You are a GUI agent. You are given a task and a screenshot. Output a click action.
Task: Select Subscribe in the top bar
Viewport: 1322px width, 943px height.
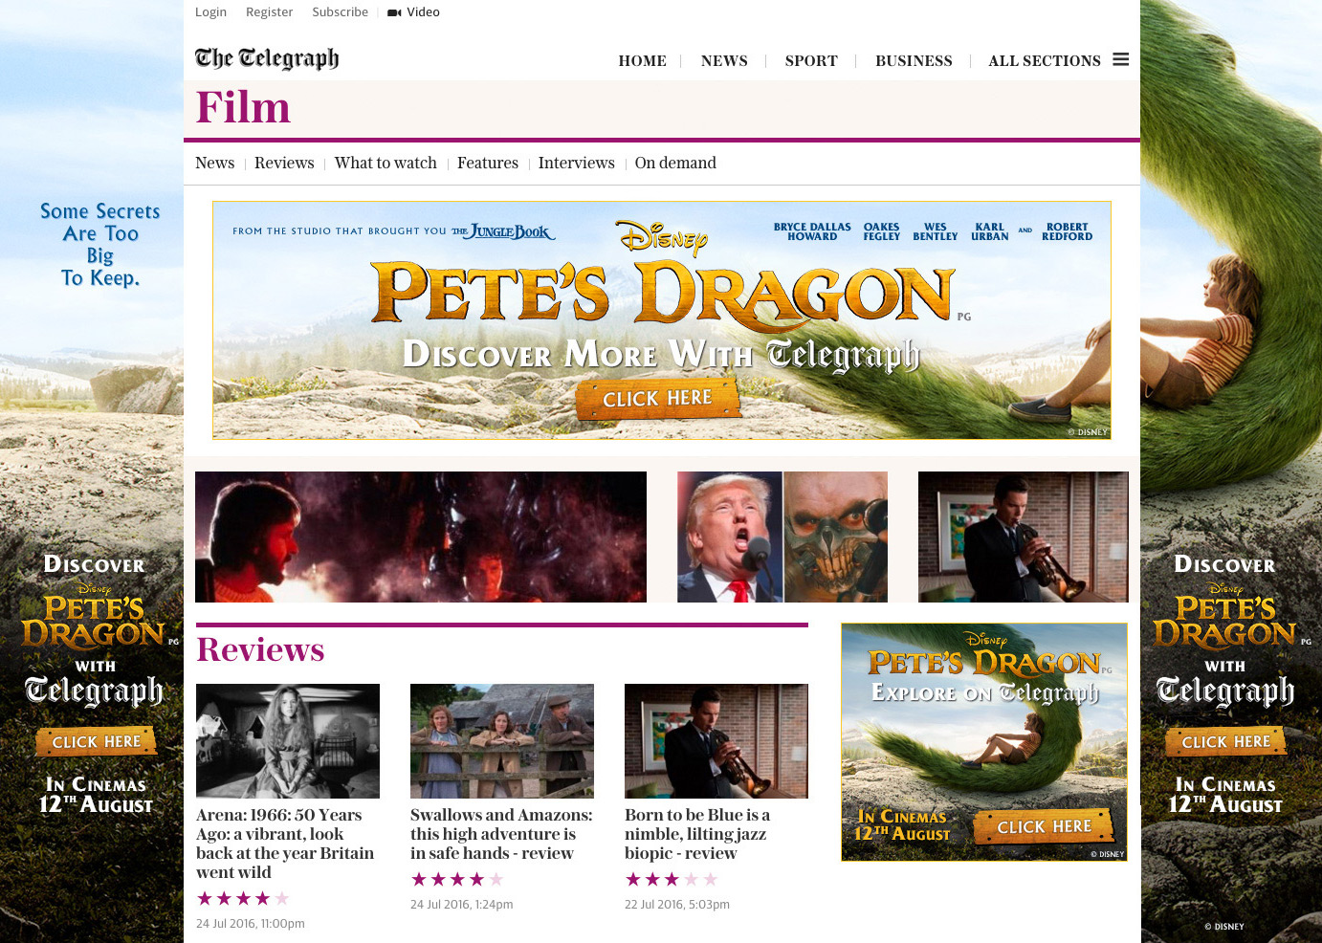[x=340, y=11]
